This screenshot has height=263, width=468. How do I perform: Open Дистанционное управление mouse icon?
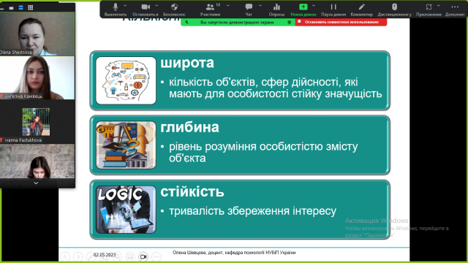395,9
